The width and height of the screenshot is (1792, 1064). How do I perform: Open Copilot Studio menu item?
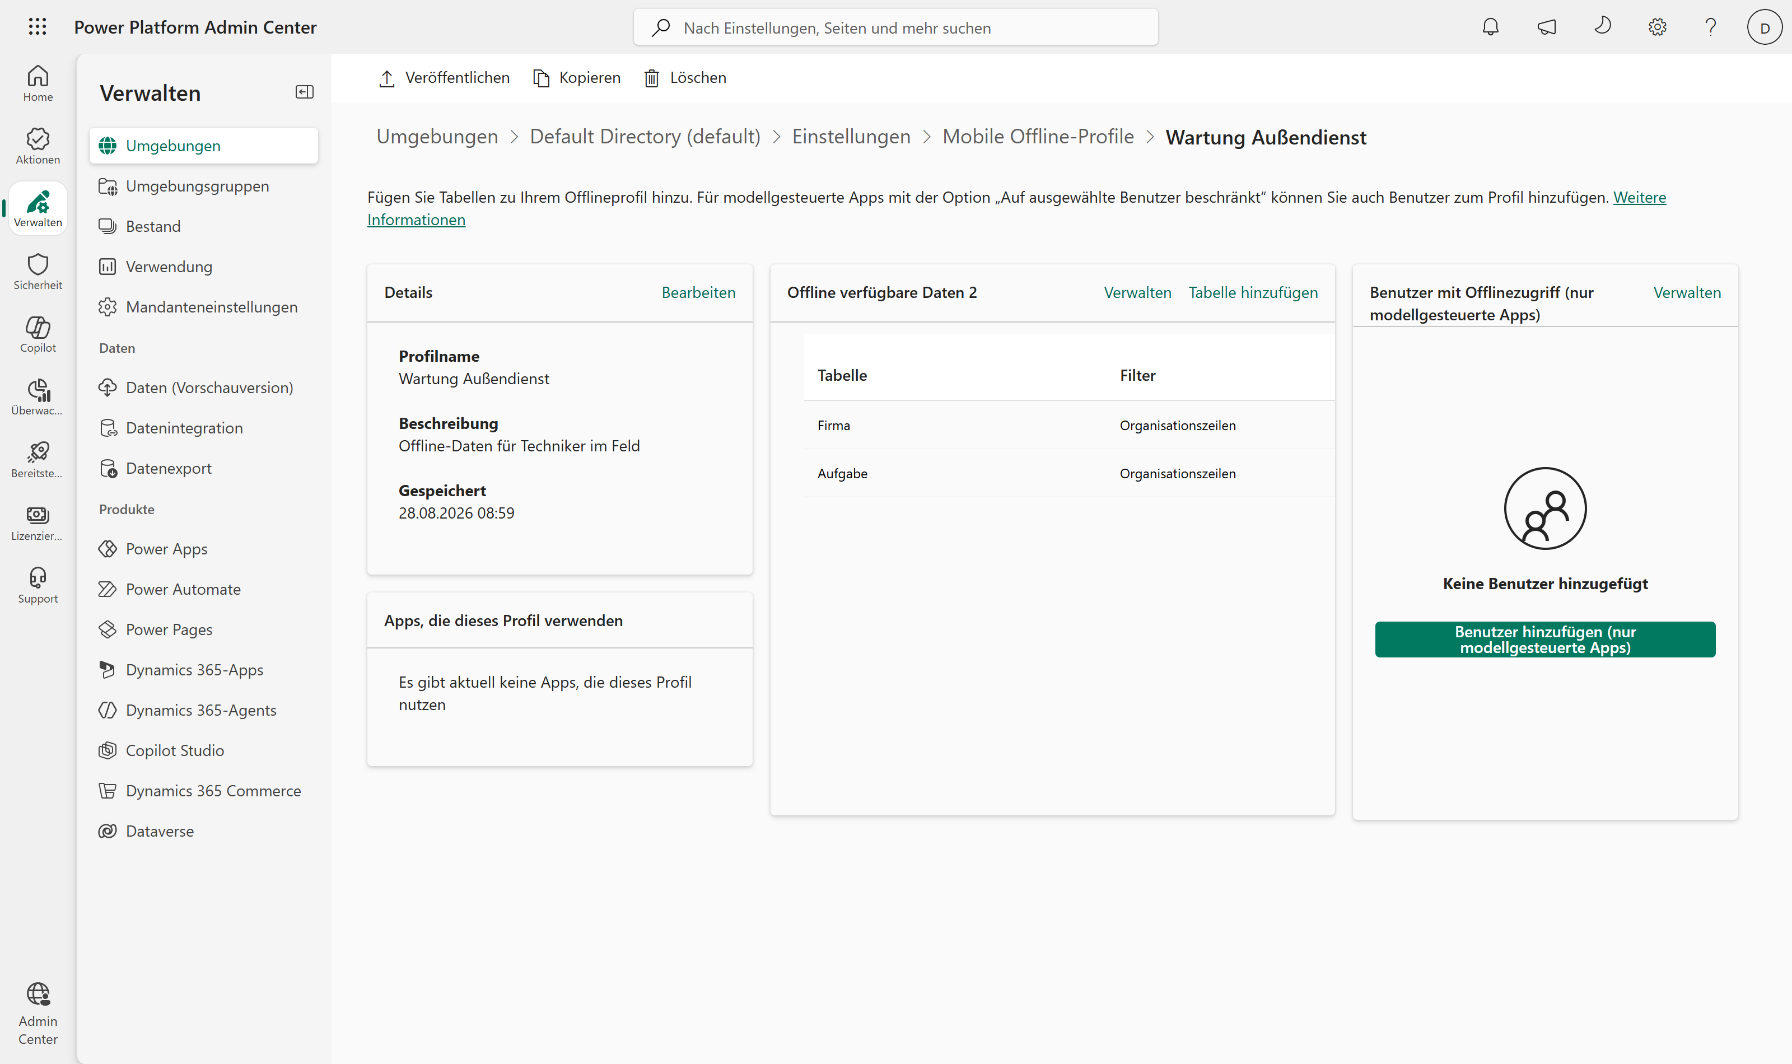204,750
